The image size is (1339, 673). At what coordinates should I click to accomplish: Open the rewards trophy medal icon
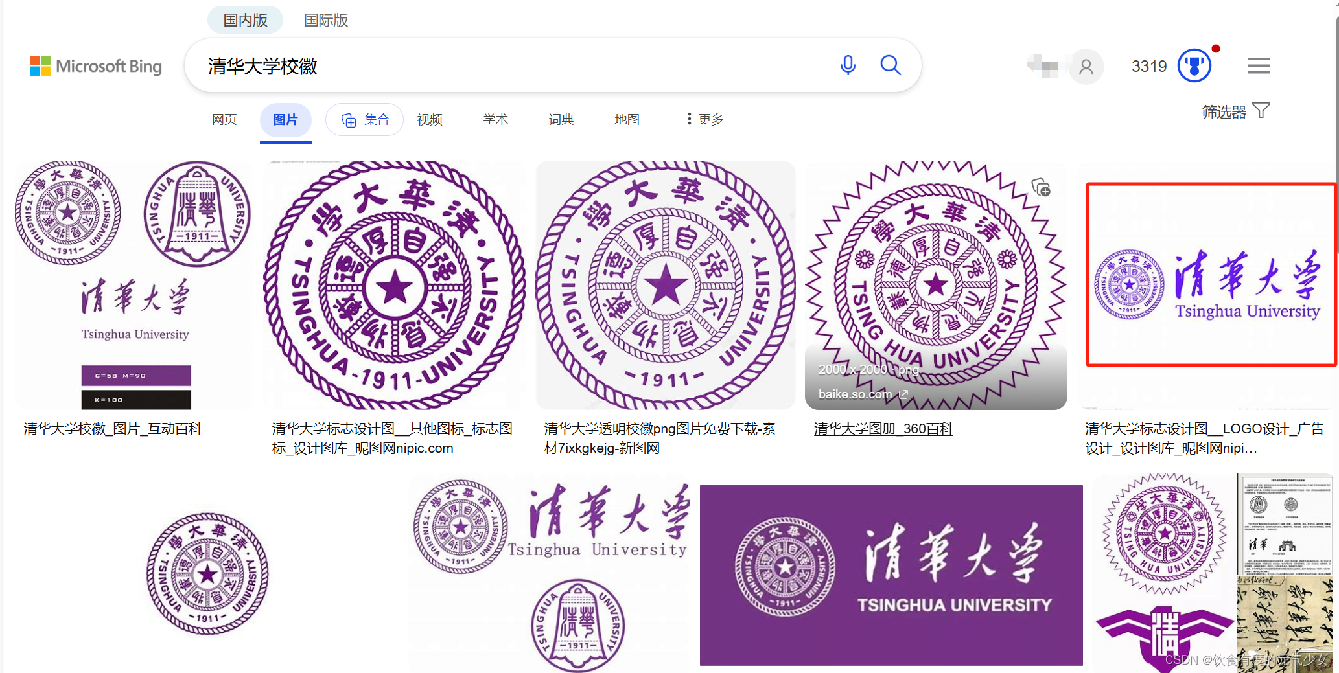[x=1194, y=66]
